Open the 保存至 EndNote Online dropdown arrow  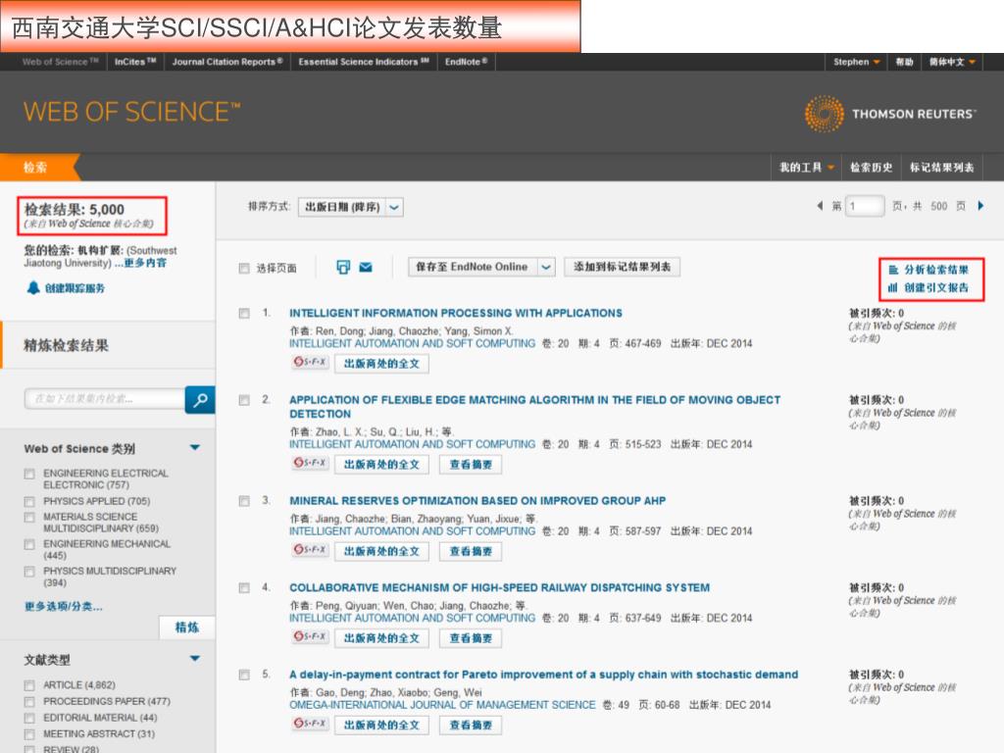tap(545, 267)
